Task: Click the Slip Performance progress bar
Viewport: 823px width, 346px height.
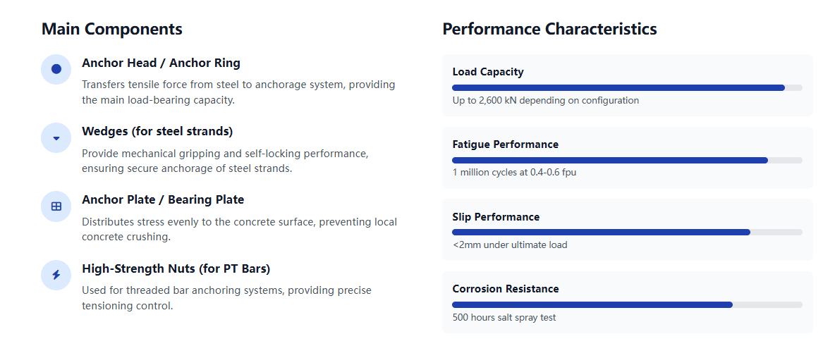Action: [x=627, y=233]
